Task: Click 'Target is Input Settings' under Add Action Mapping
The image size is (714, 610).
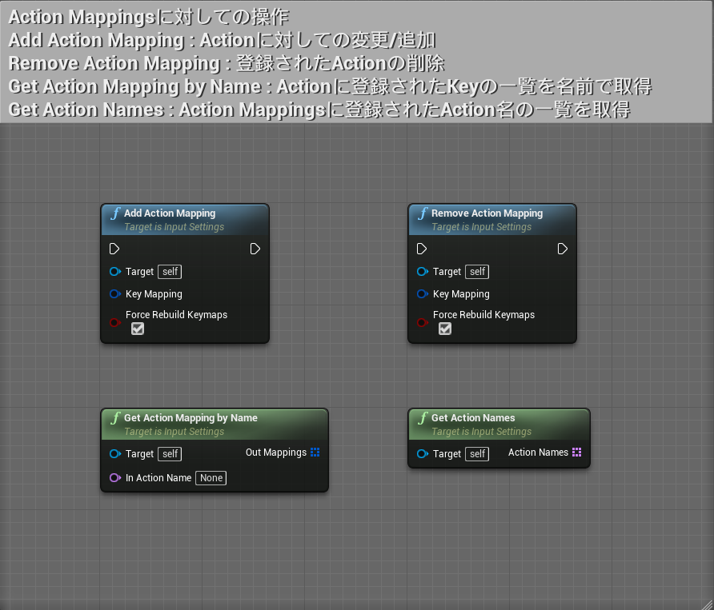Action: point(174,226)
